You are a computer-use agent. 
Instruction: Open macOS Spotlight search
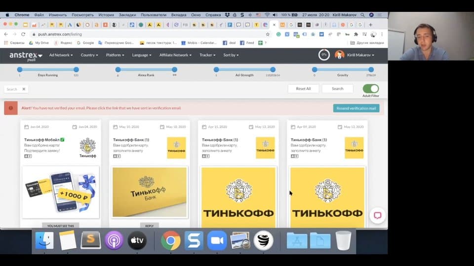coord(362,15)
